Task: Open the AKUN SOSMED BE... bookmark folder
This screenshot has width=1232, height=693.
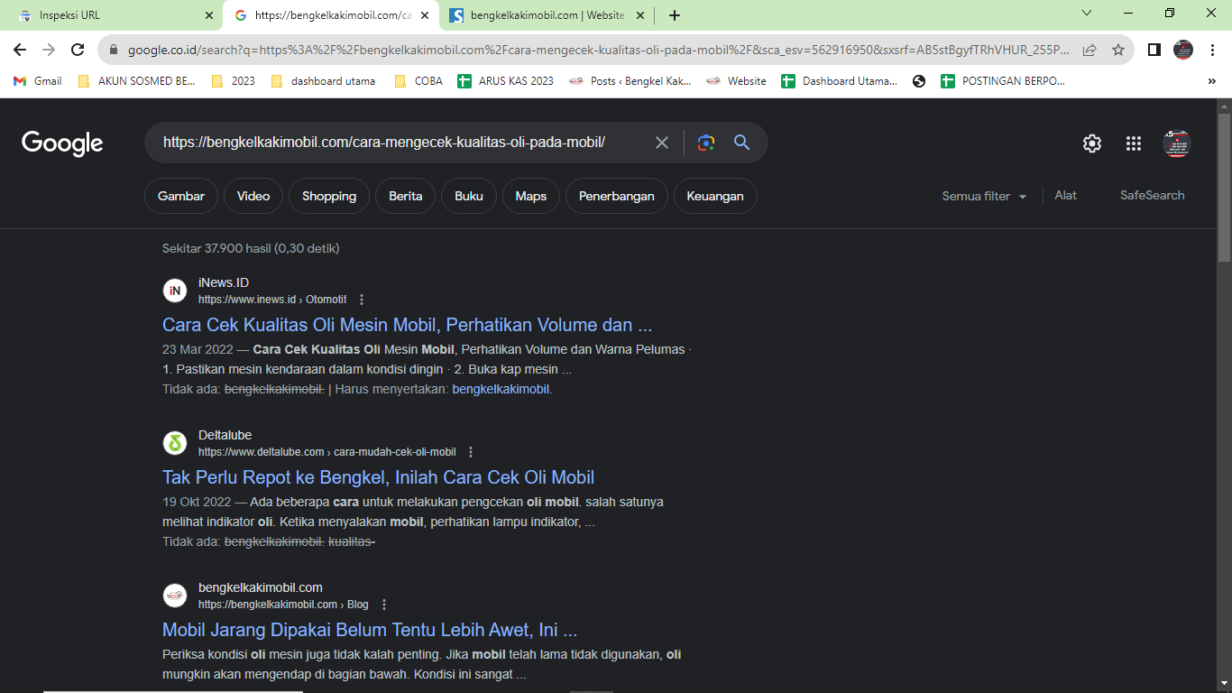Action: coord(136,81)
